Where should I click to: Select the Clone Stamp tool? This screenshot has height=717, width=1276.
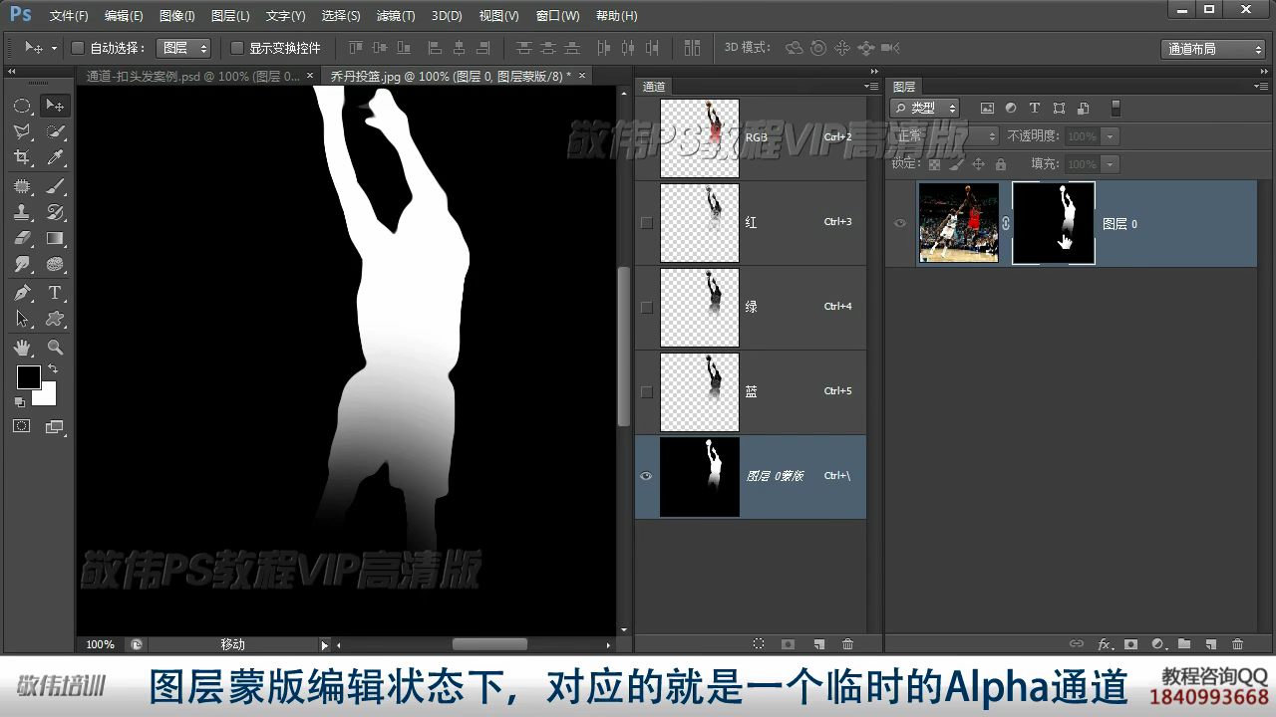coord(22,212)
